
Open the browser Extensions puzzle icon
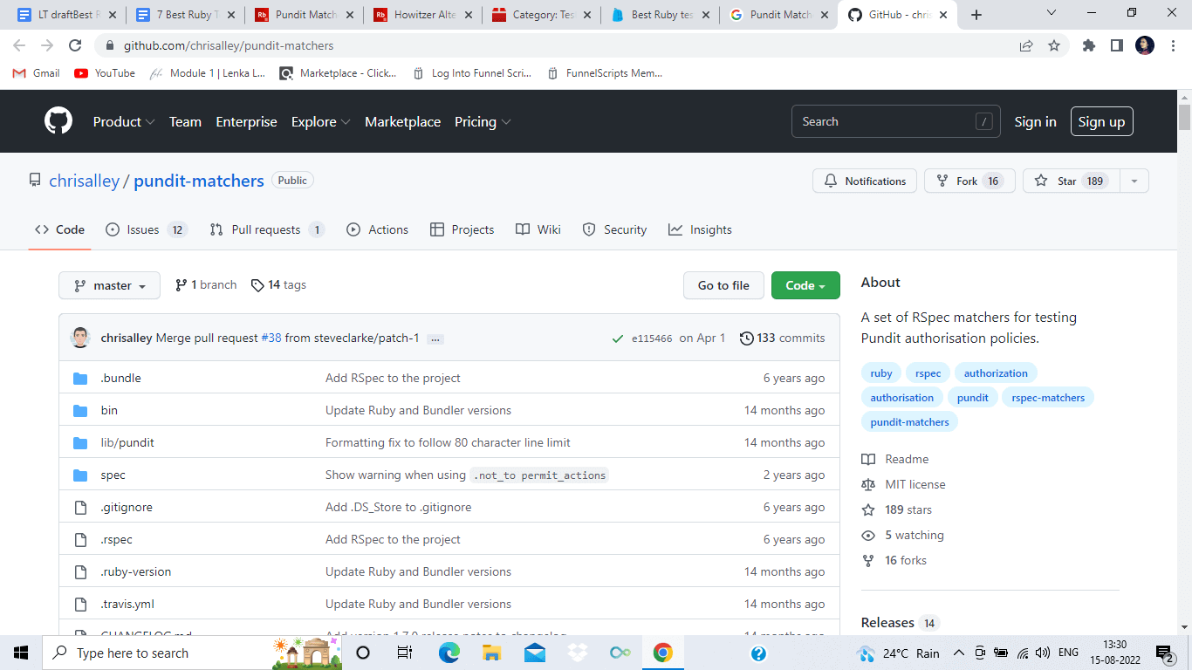pyautogui.click(x=1089, y=45)
